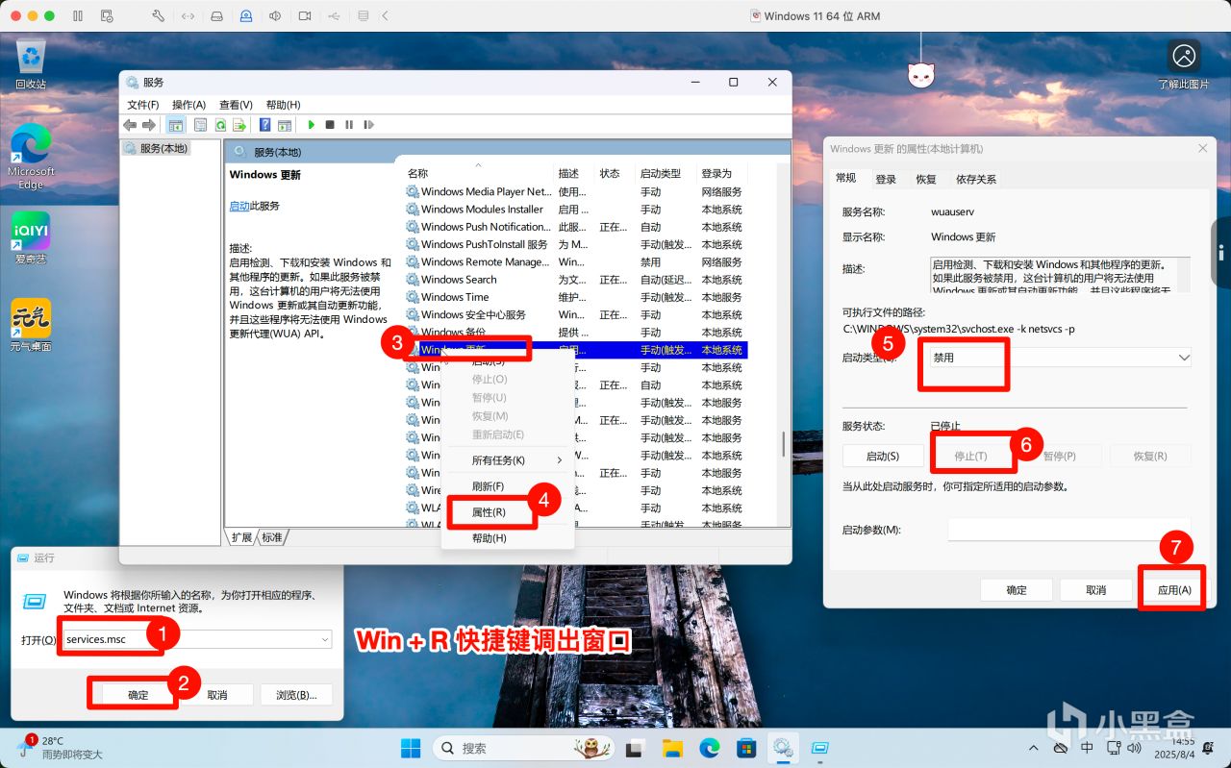
Task: Click the VM pause icon in Mac title bar
Action: coord(77,16)
